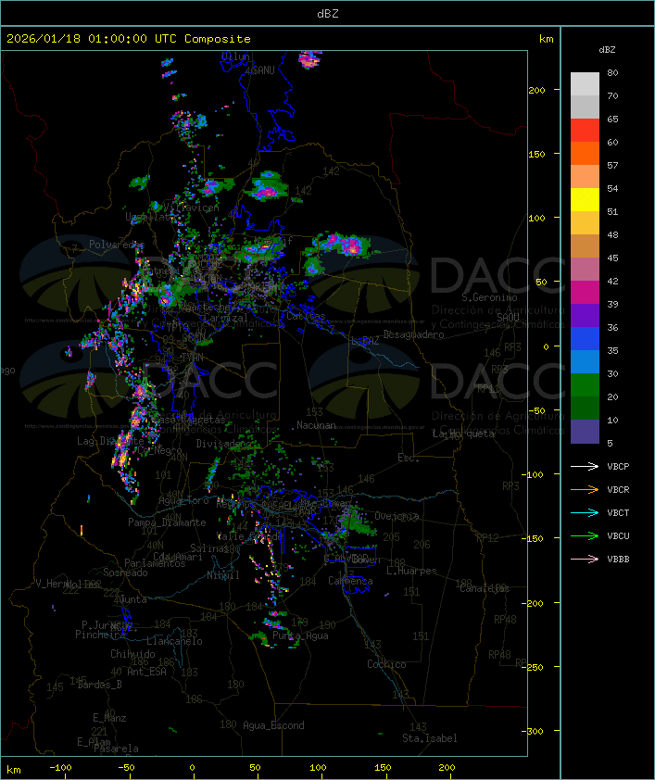The height and width of the screenshot is (780, 655).
Task: Click the dBZ title at top
Action: 327,13
